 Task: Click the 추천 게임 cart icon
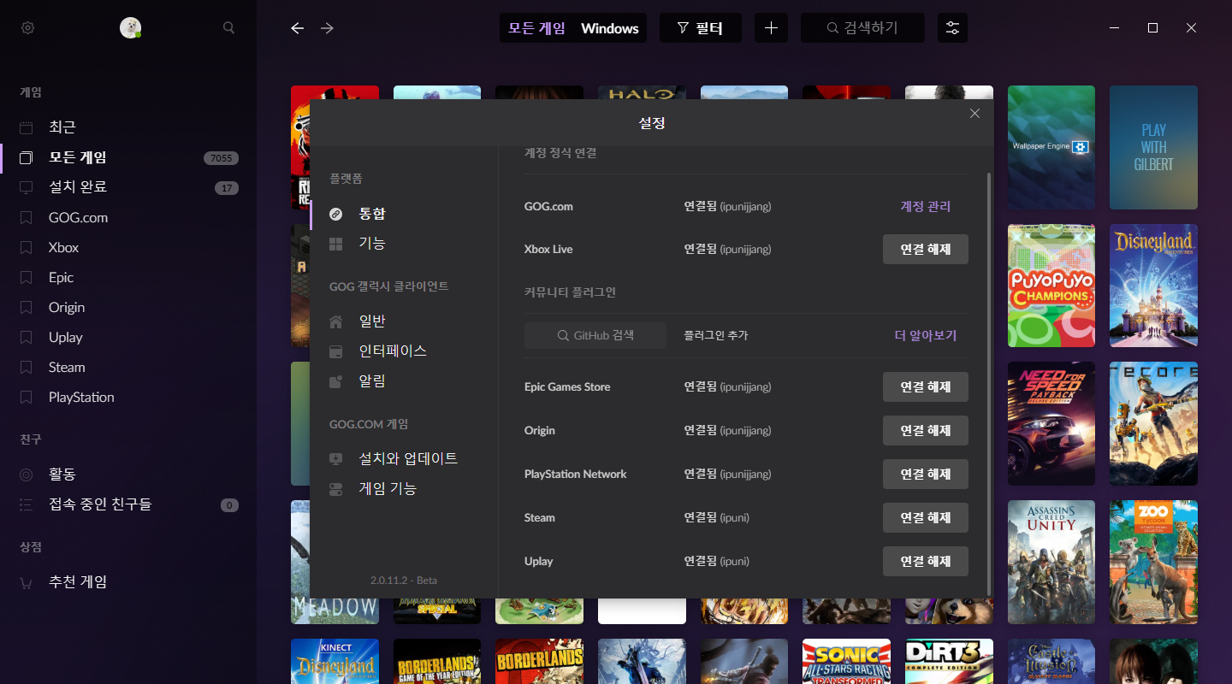click(x=27, y=582)
